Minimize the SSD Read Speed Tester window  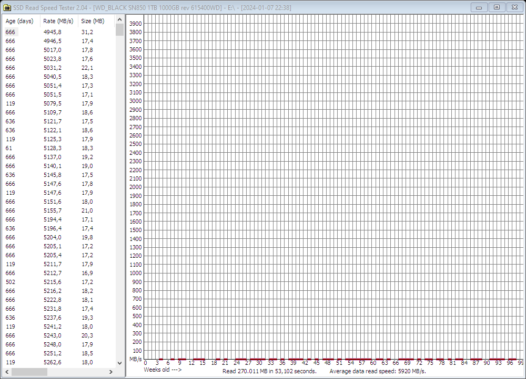coord(479,7)
